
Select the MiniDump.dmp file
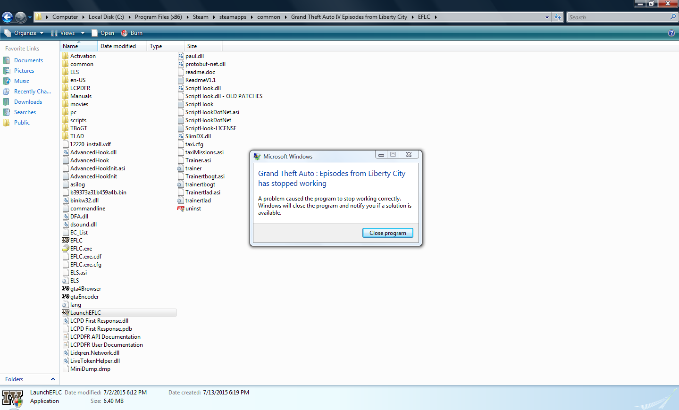coord(90,369)
